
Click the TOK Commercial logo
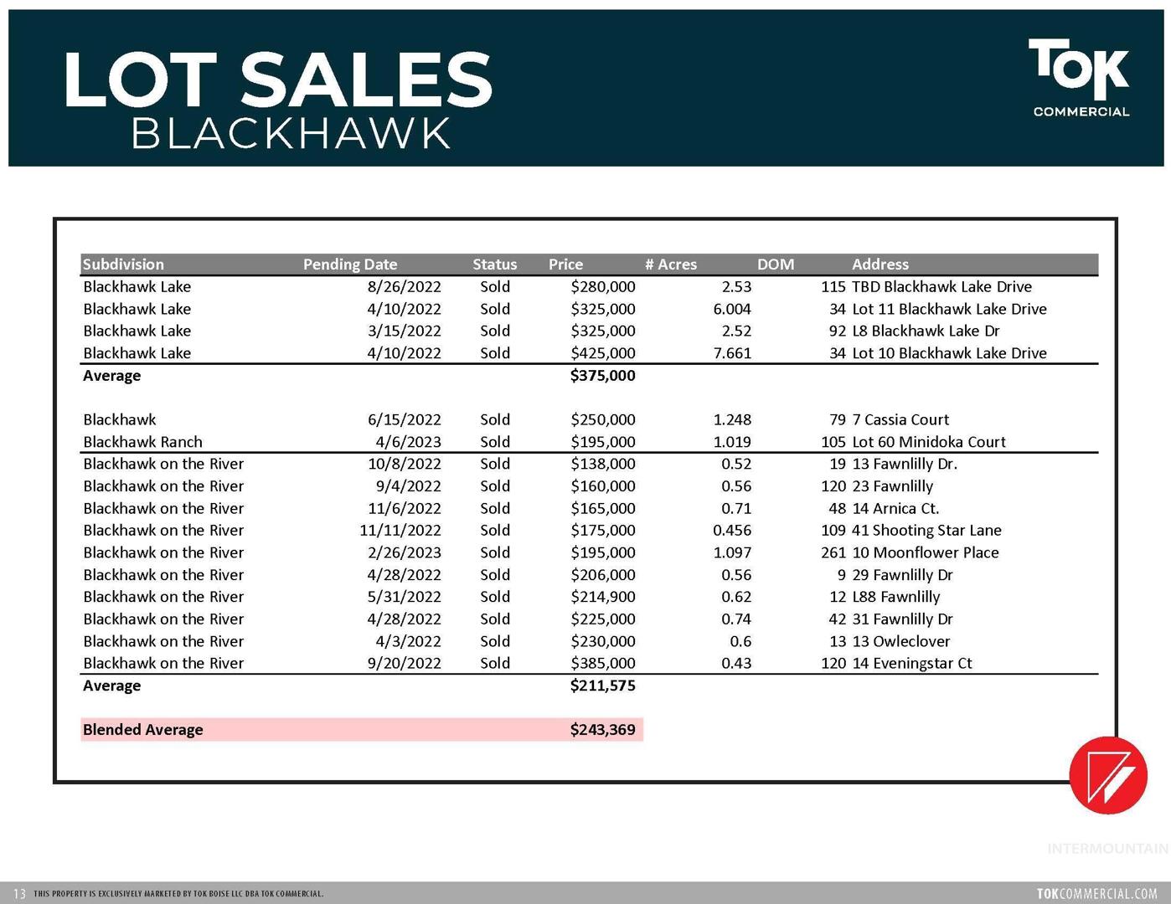coord(1079,78)
